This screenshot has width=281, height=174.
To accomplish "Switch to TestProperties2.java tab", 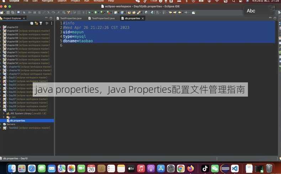I will (x=101, y=18).
